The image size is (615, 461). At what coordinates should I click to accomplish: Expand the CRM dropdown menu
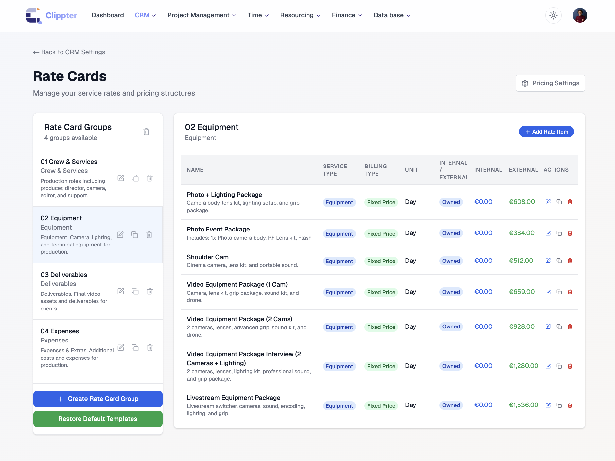coord(145,15)
